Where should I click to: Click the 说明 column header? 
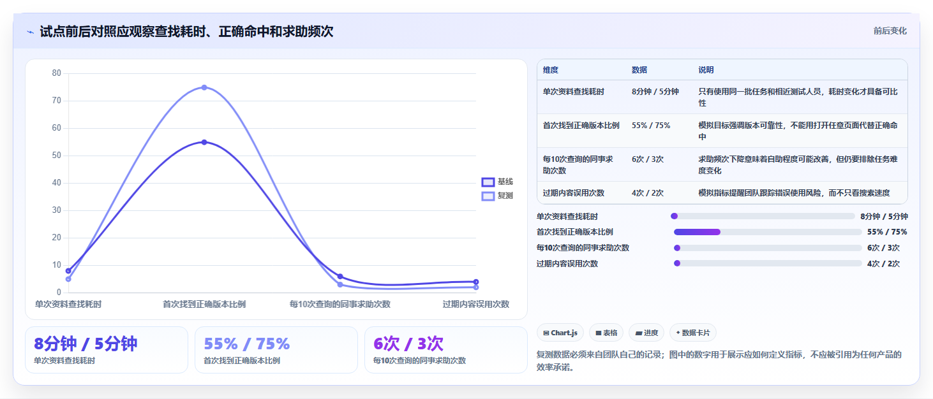(x=706, y=70)
